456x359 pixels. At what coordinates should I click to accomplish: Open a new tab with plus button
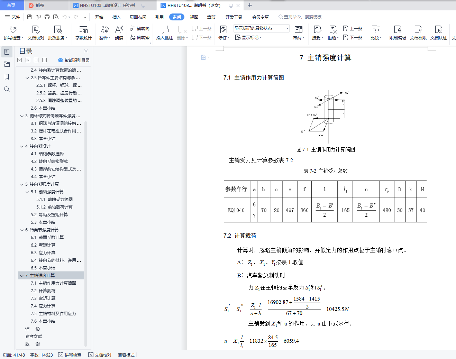(250, 5)
